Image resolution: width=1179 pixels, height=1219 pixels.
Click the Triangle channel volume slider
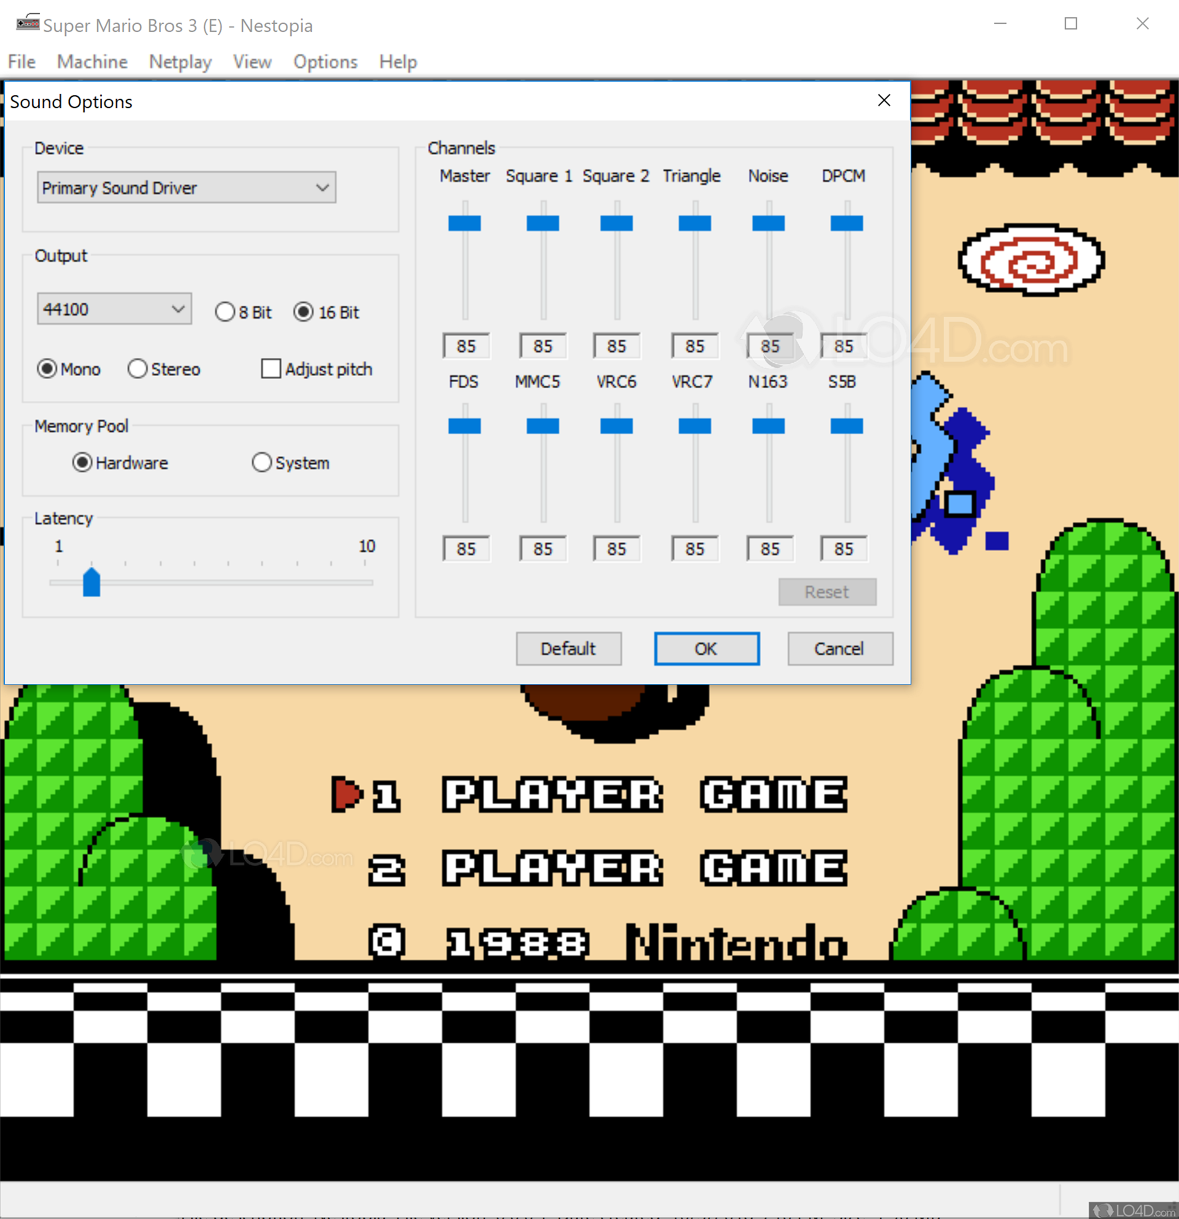[x=695, y=224]
